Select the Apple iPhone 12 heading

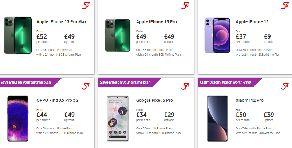click(x=252, y=22)
